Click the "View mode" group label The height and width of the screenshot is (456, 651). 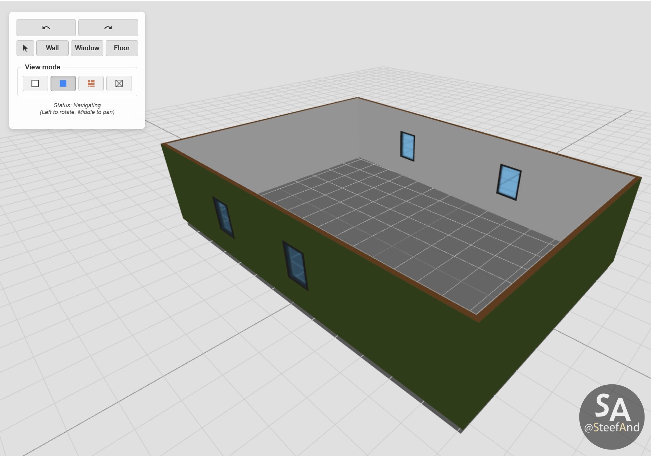[42, 67]
